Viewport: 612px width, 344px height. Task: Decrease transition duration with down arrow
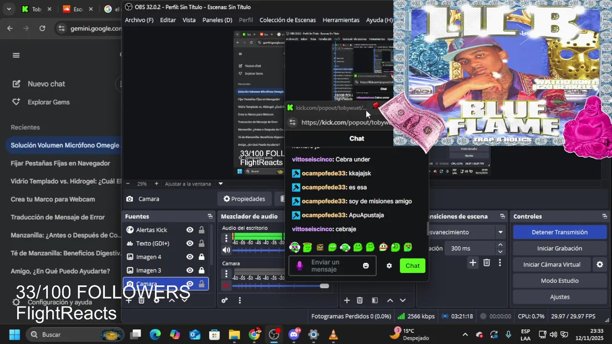click(500, 252)
